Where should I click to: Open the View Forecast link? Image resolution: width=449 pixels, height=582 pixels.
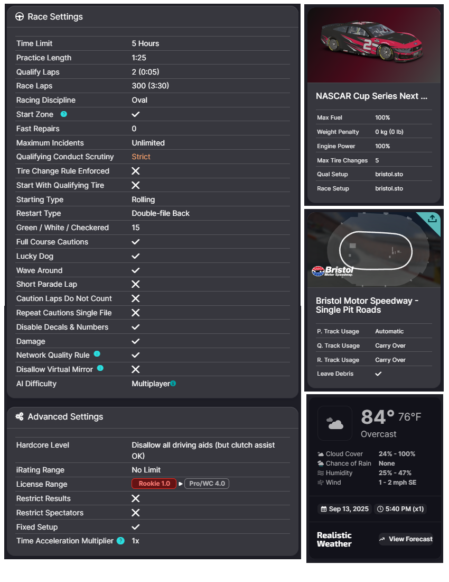pos(406,539)
